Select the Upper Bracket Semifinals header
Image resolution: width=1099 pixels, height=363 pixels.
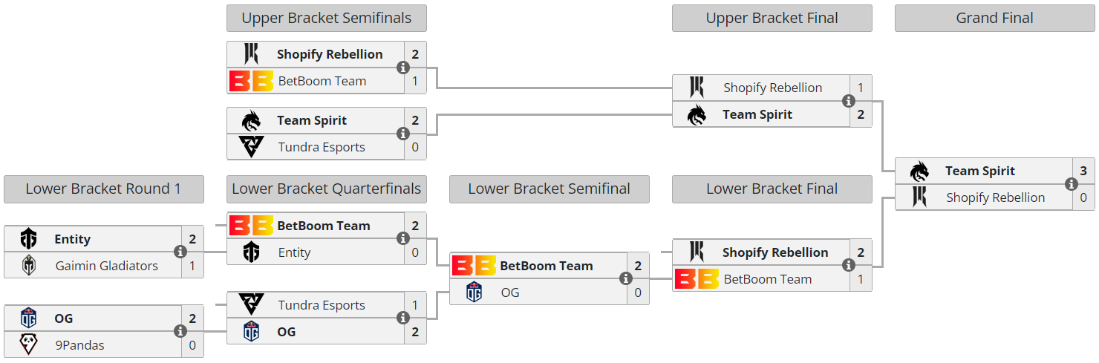tap(327, 19)
